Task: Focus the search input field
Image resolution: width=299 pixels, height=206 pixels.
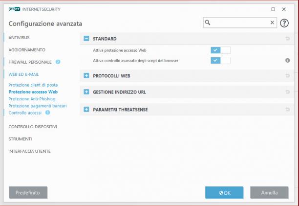Action: 240,23
